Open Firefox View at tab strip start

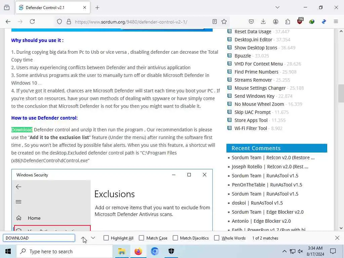point(7,7)
